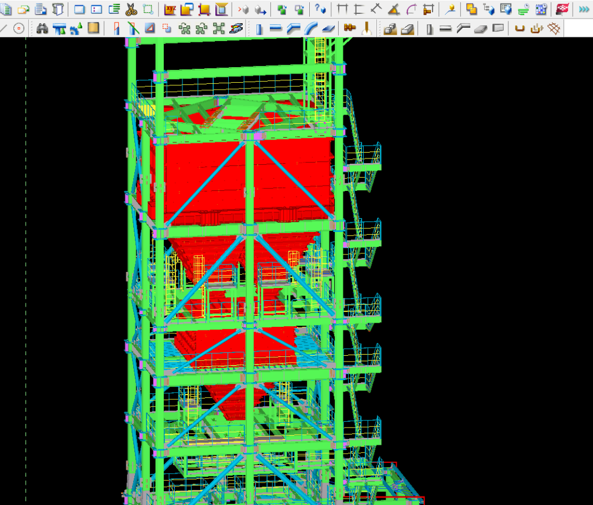The height and width of the screenshot is (505, 593).
Task: Select the construction circle tool
Action: click(19, 28)
